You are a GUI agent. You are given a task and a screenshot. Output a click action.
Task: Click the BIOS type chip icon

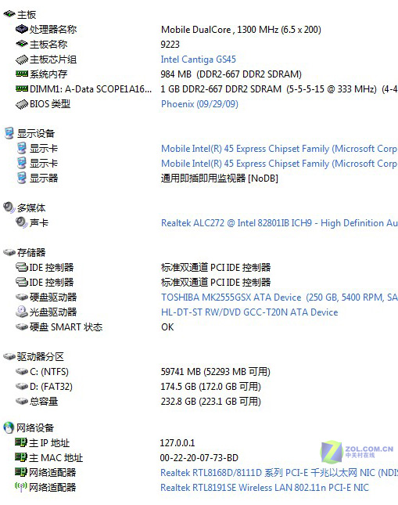click(22, 104)
